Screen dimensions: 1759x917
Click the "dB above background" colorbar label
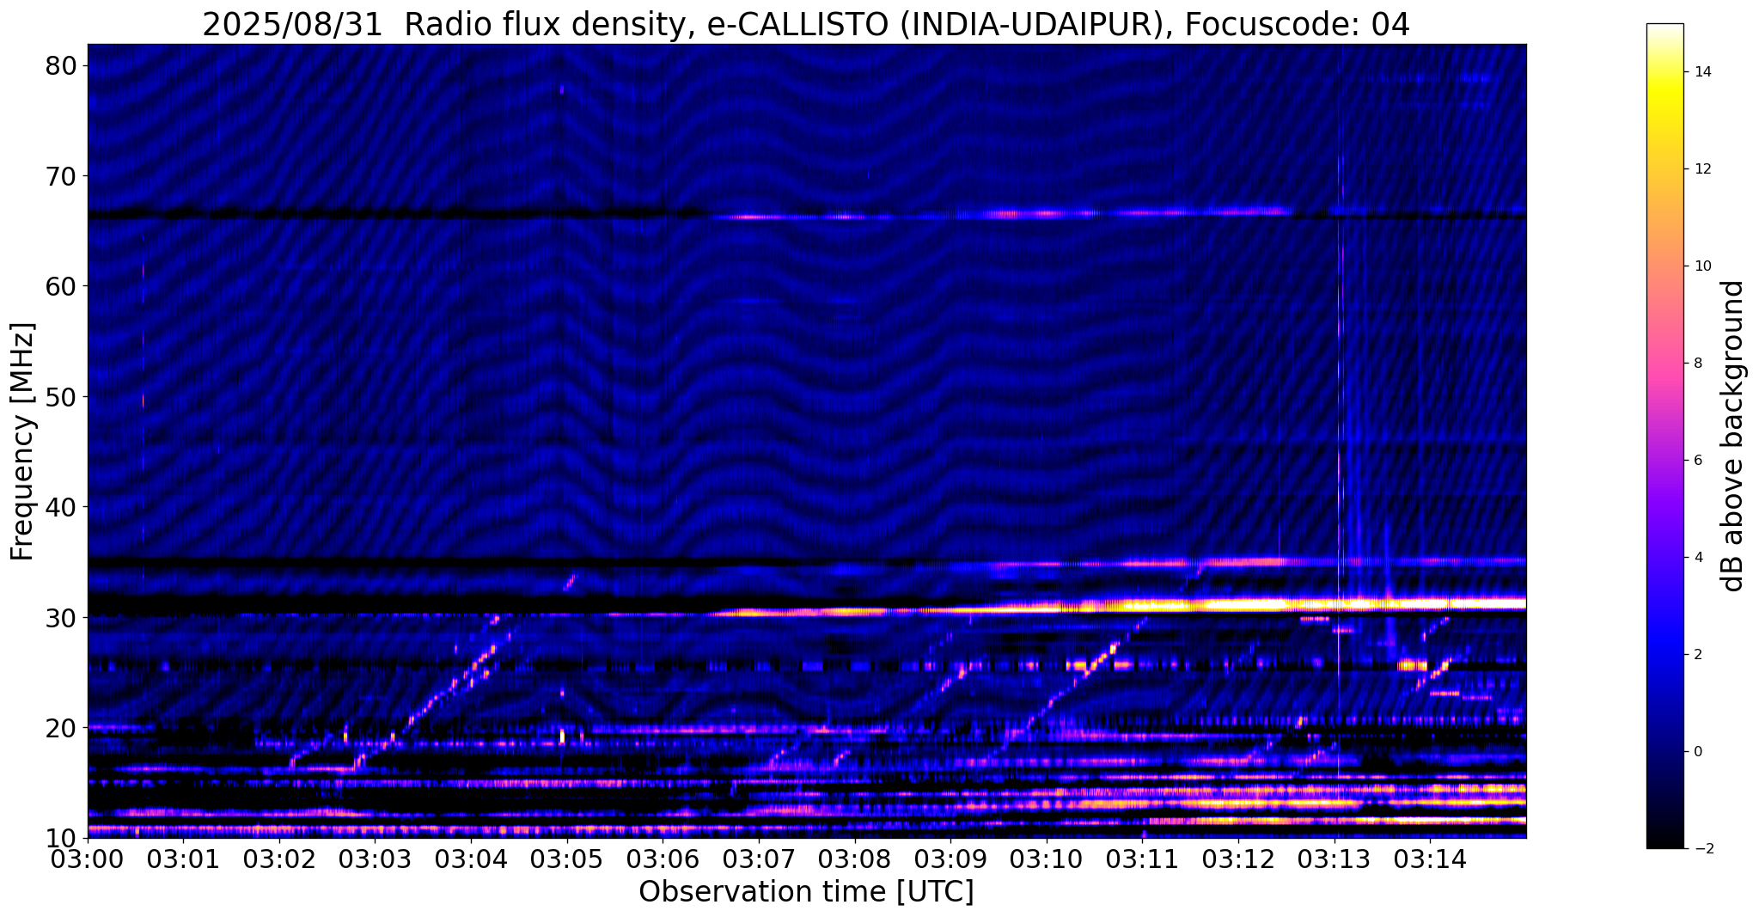coord(1733,436)
